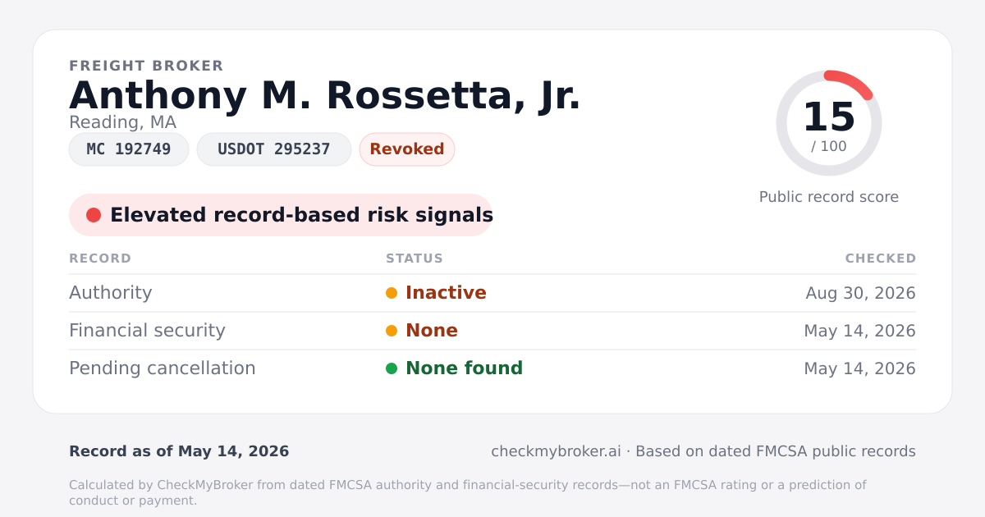Click the orange dot next to None status
985x517 pixels.
pyautogui.click(x=392, y=331)
